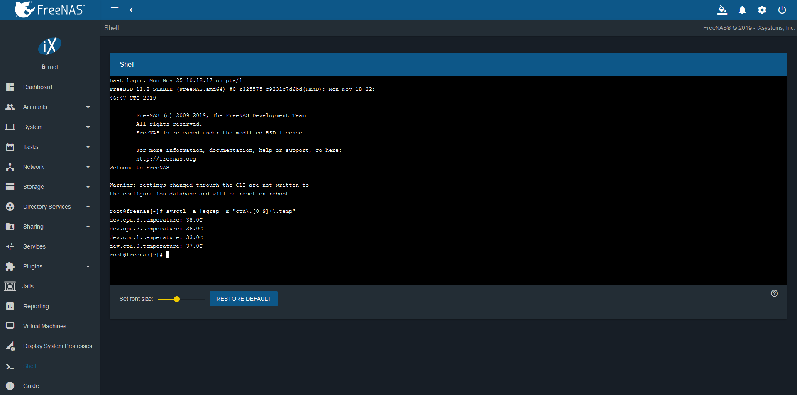797x395 pixels.
Task: Focus the shell terminal at the cursor prompt
Action: 168,255
